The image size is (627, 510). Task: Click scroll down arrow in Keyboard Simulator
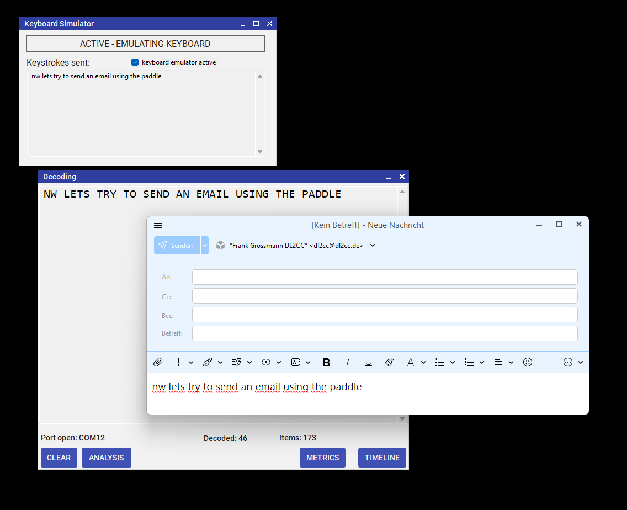pyautogui.click(x=260, y=152)
